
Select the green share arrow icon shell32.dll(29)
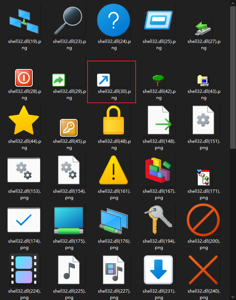click(58, 80)
